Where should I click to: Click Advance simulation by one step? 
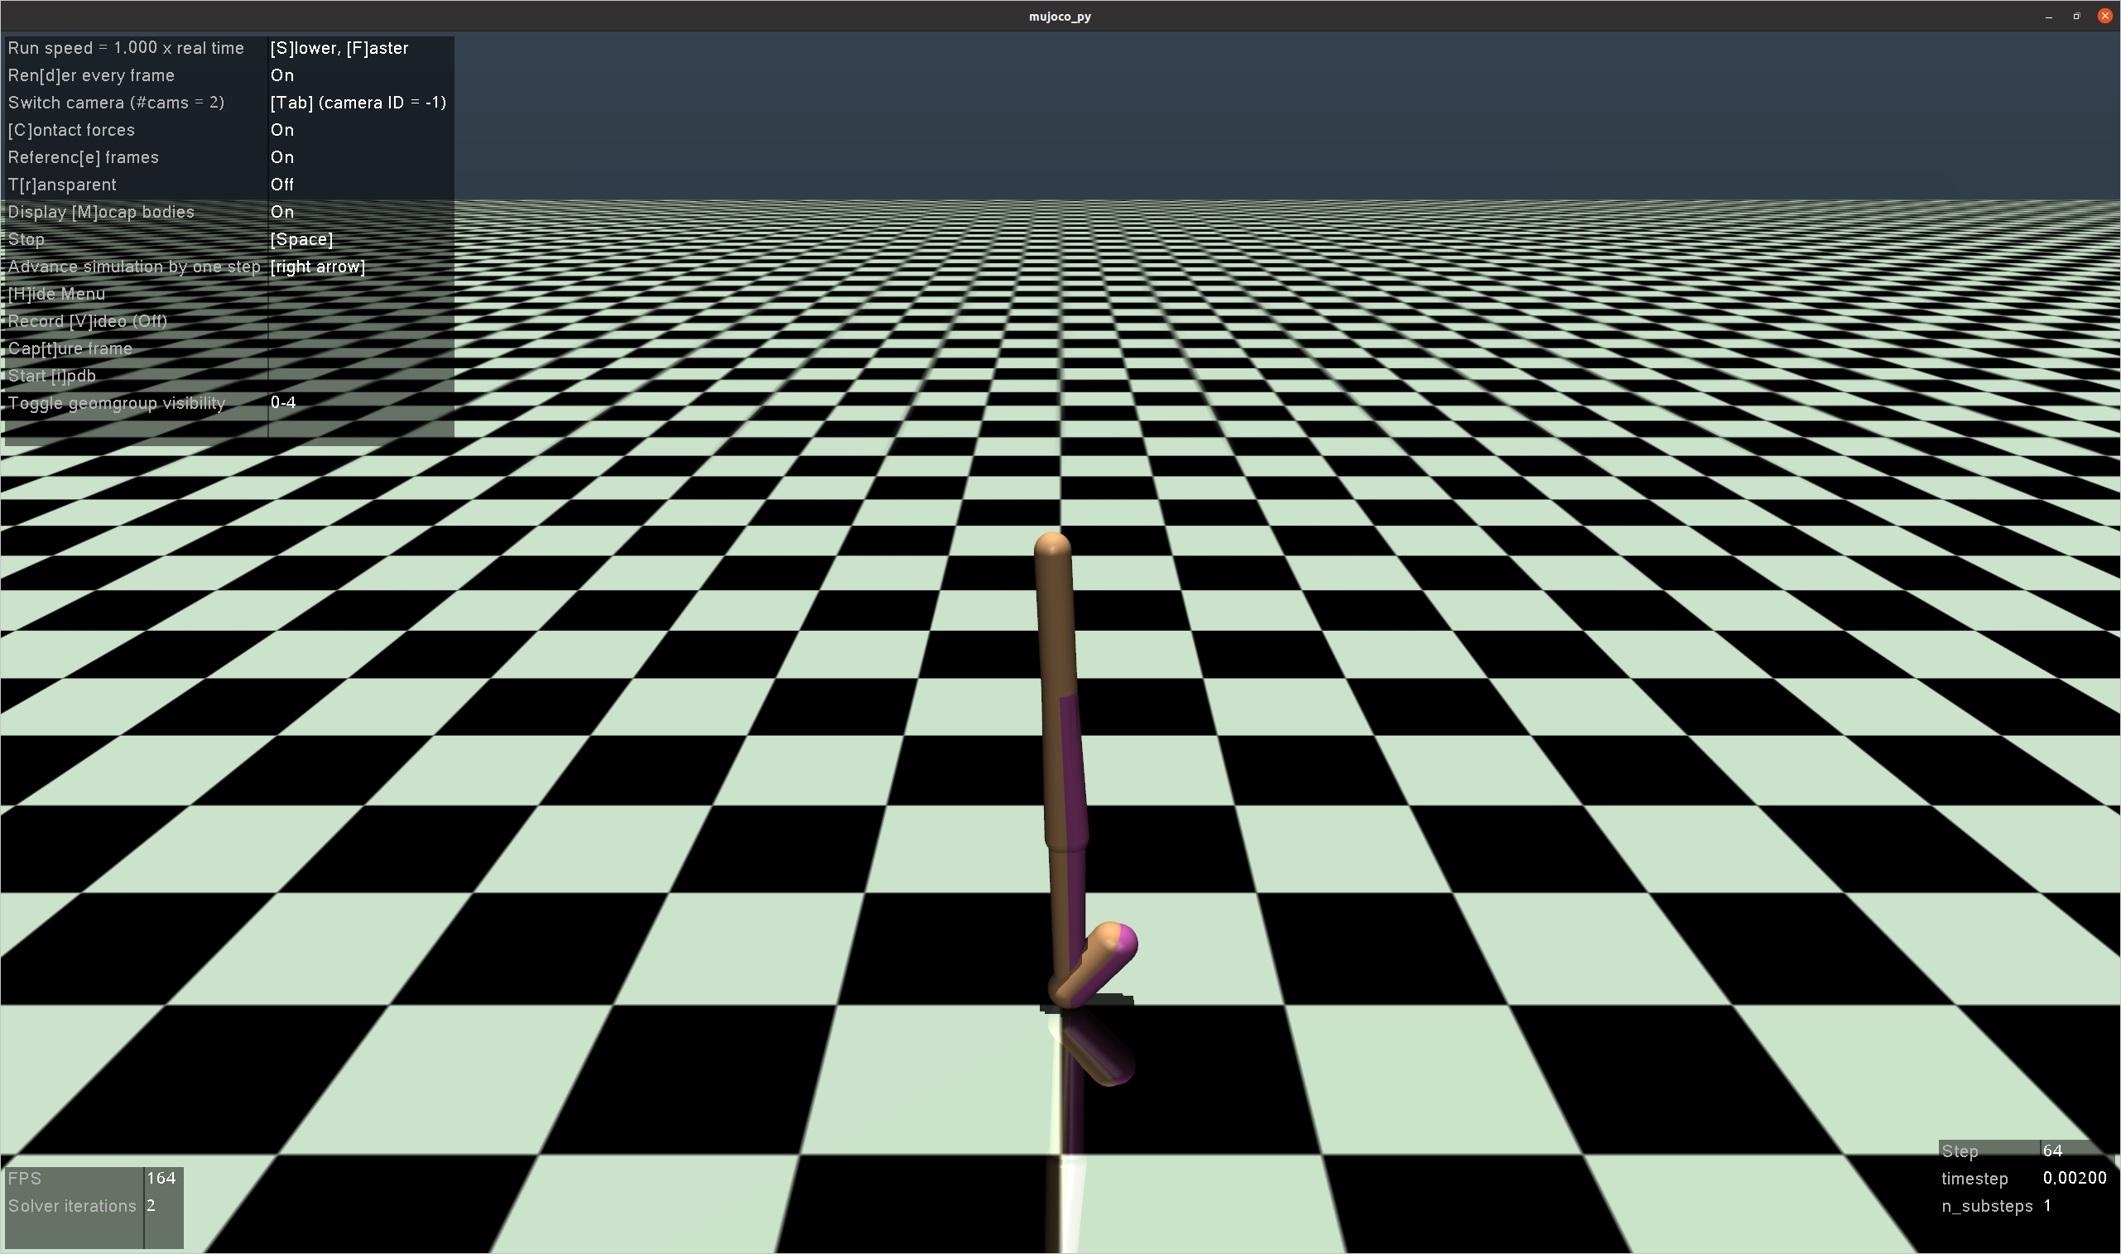point(133,267)
